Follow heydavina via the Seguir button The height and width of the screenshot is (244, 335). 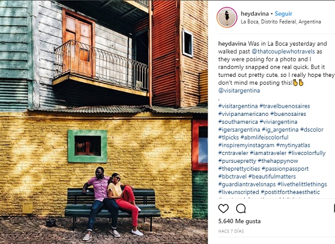click(x=283, y=13)
